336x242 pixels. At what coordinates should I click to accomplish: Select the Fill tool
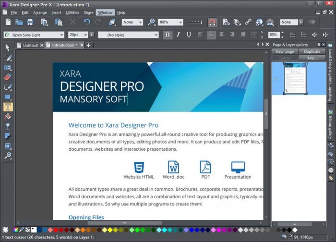[8, 117]
